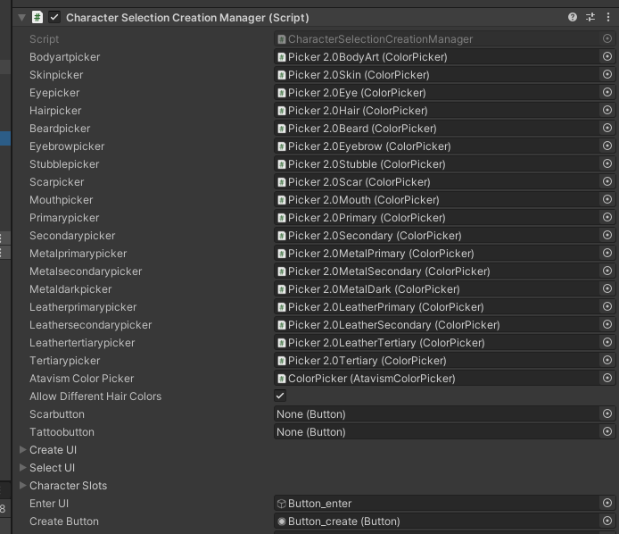Click the Tattoobutton None (Button) field
Image resolution: width=619 pixels, height=534 pixels.
[435, 432]
